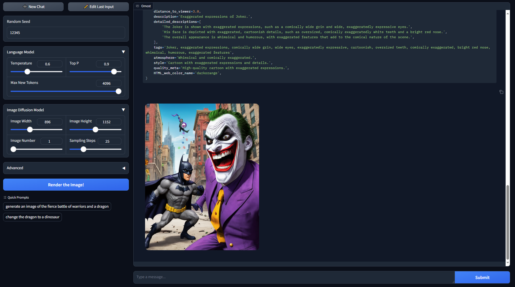Submit the chat message

(482, 277)
